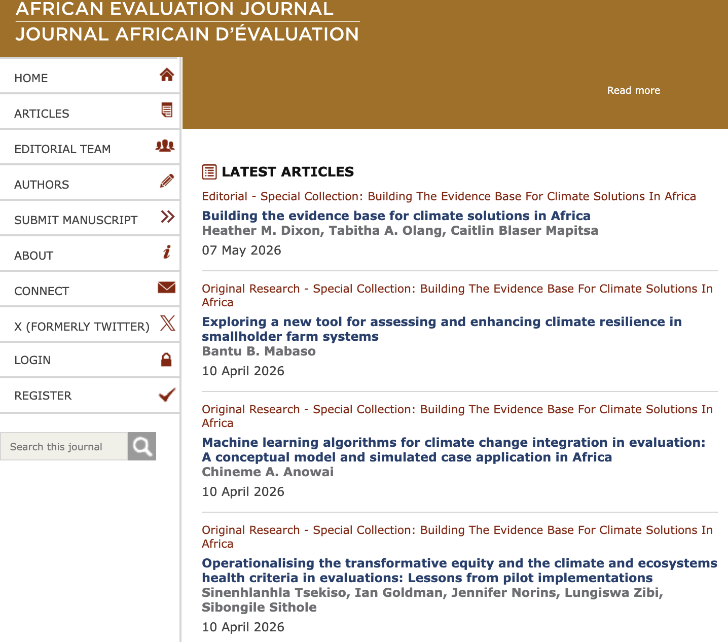Focus the Search this journal field

[64, 446]
